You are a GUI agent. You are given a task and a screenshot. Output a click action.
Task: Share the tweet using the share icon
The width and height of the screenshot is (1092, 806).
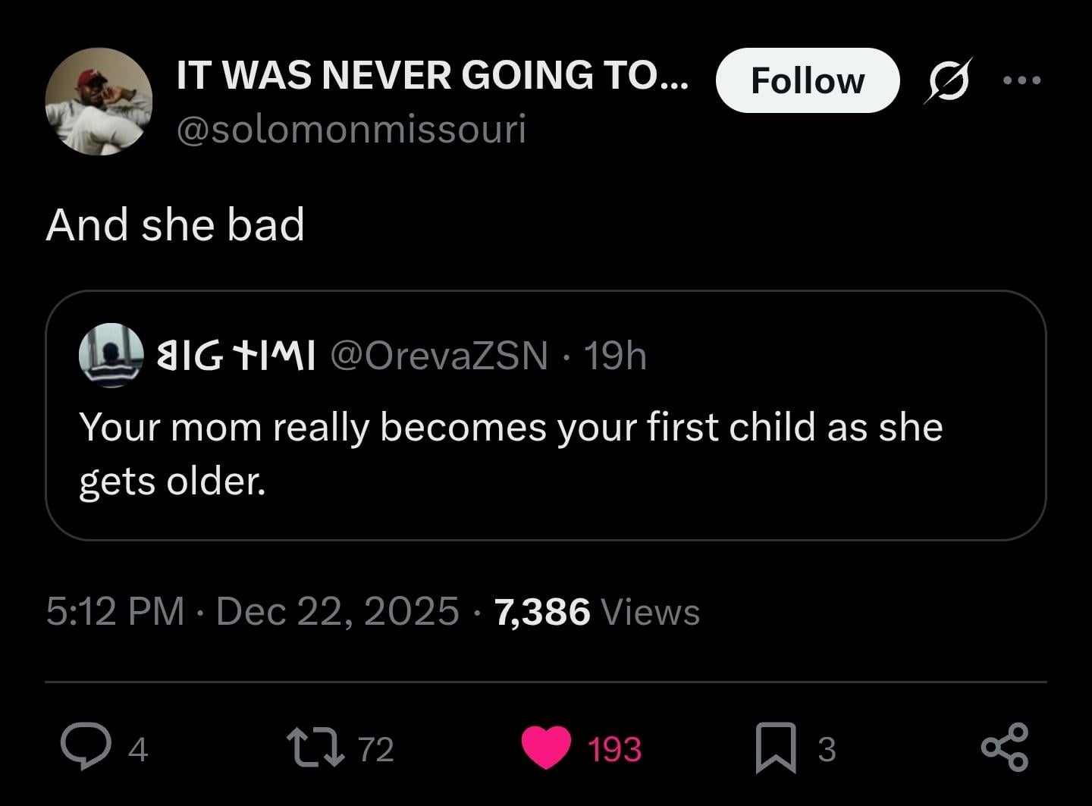point(1005,747)
